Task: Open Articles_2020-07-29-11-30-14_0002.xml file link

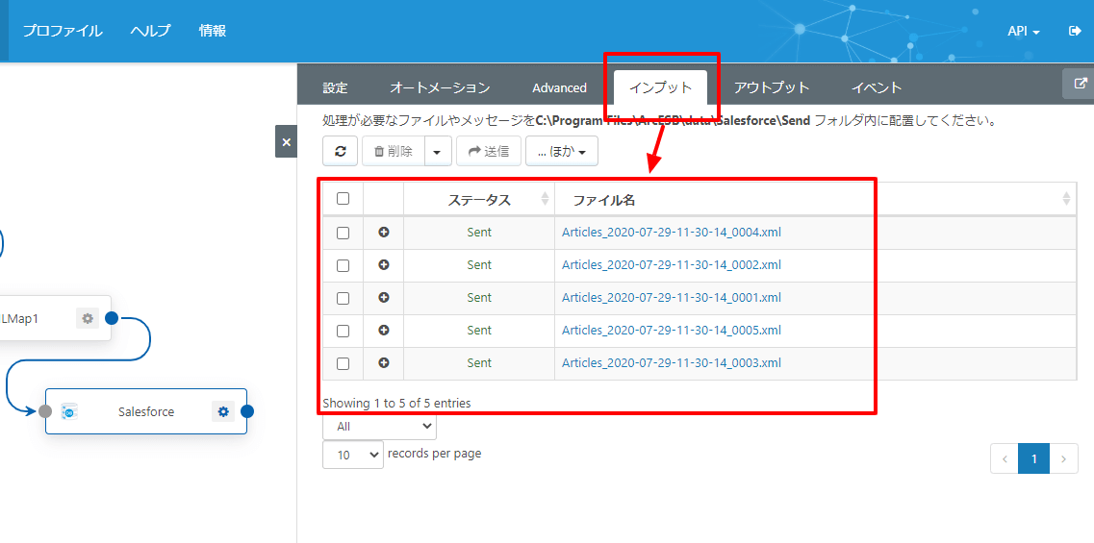Action: 672,265
